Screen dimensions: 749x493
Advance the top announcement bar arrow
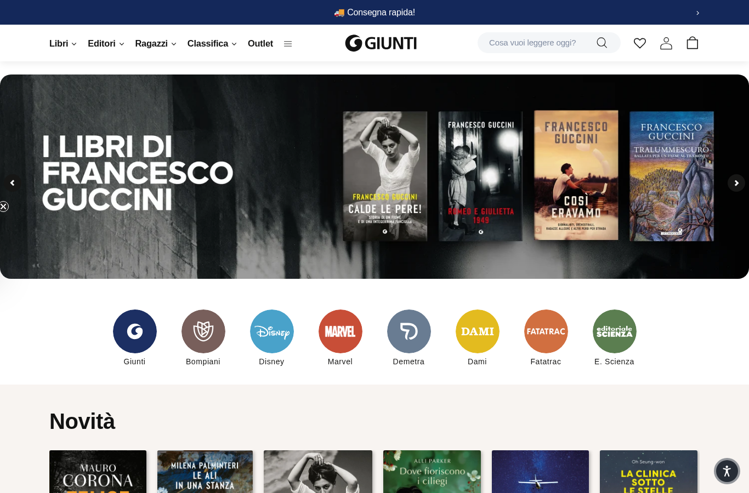pos(697,13)
